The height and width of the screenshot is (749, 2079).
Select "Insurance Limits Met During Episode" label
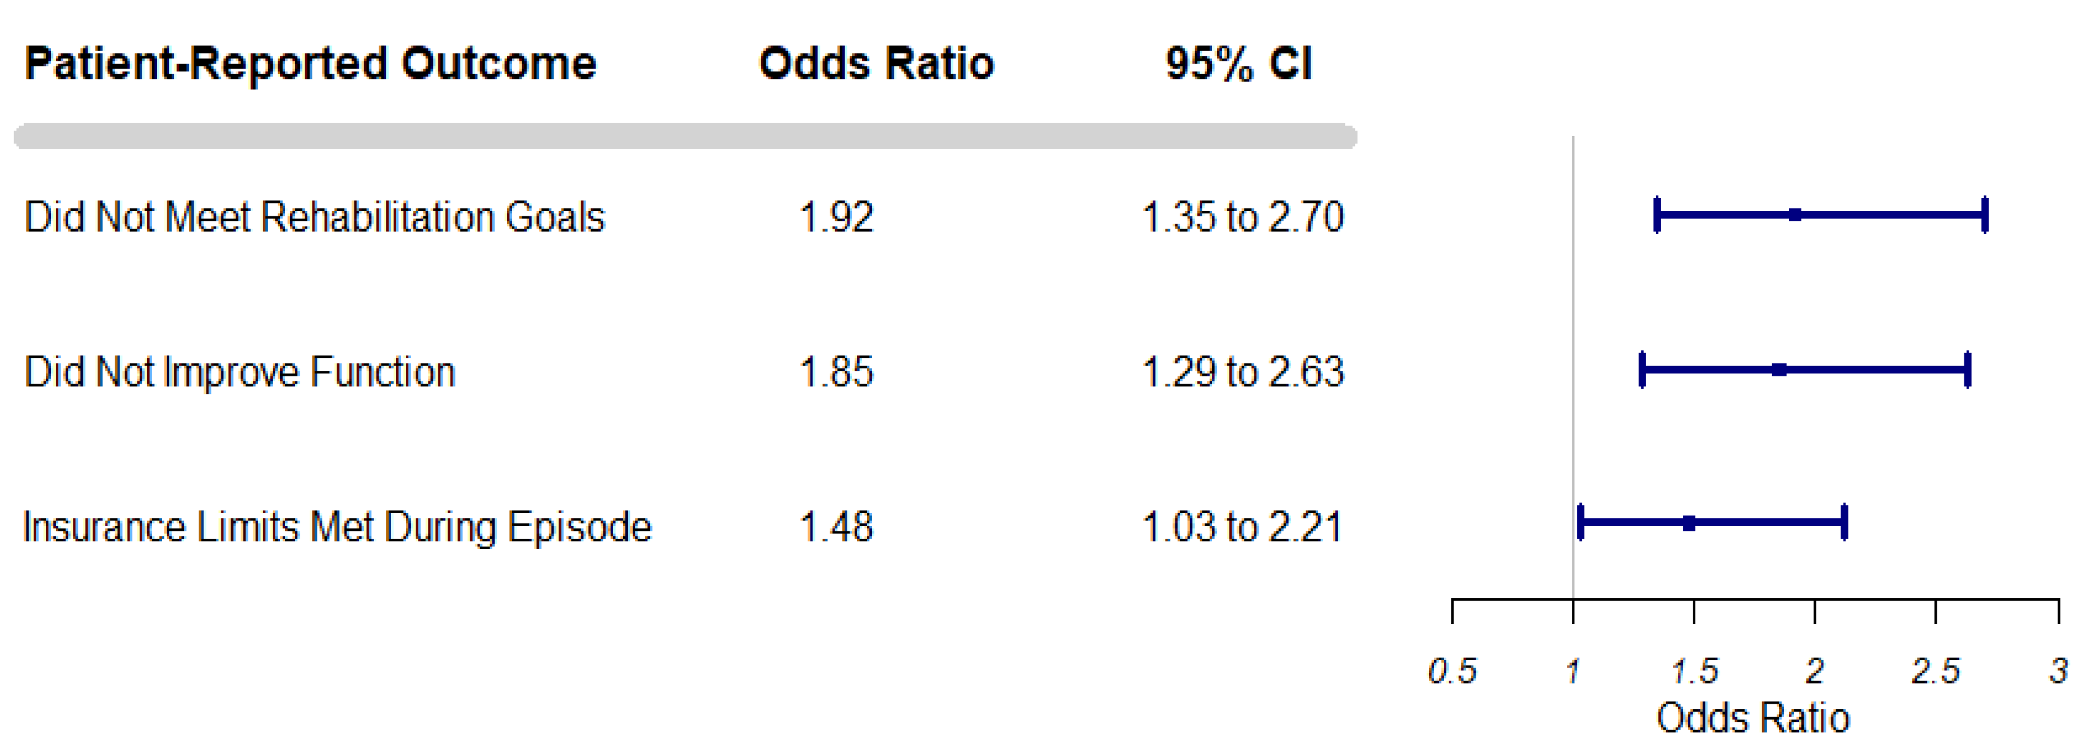click(337, 527)
